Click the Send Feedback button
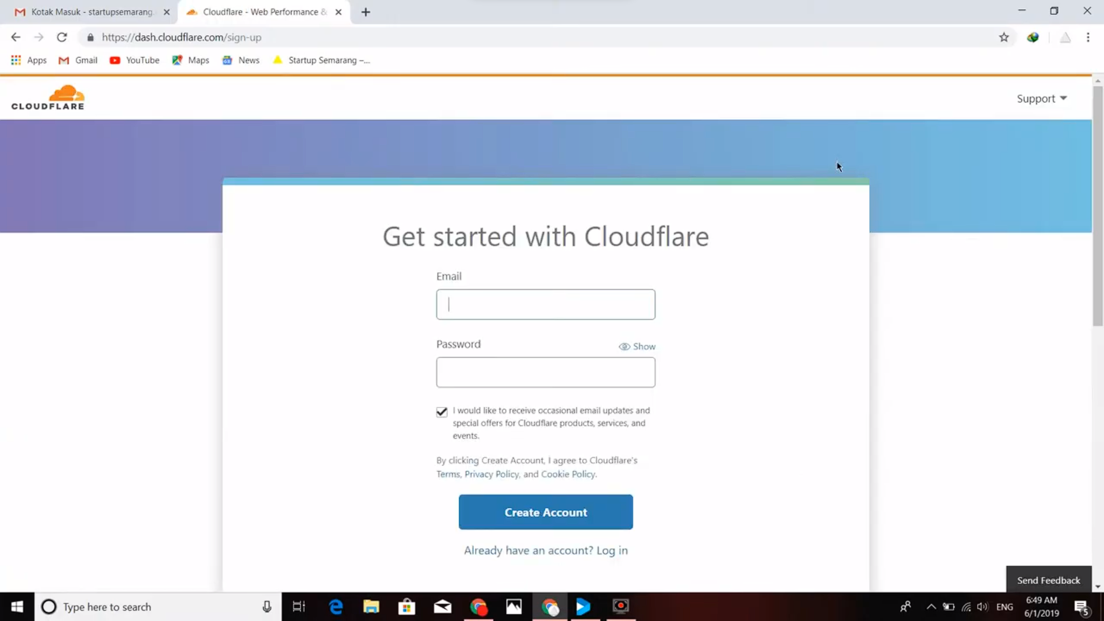Screen dimensions: 1104x621 [1049, 580]
